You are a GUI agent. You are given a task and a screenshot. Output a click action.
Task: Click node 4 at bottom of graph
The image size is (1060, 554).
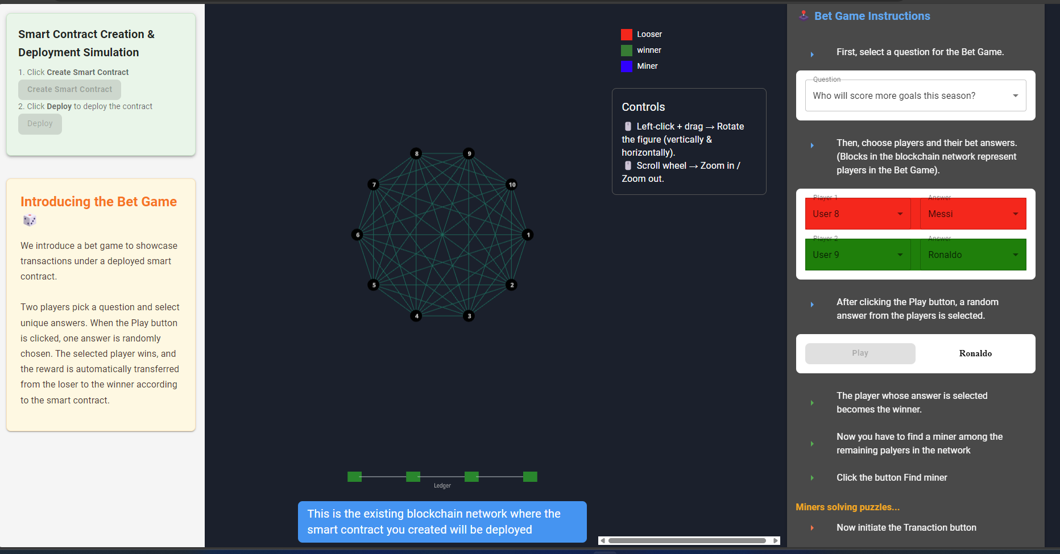[416, 316]
